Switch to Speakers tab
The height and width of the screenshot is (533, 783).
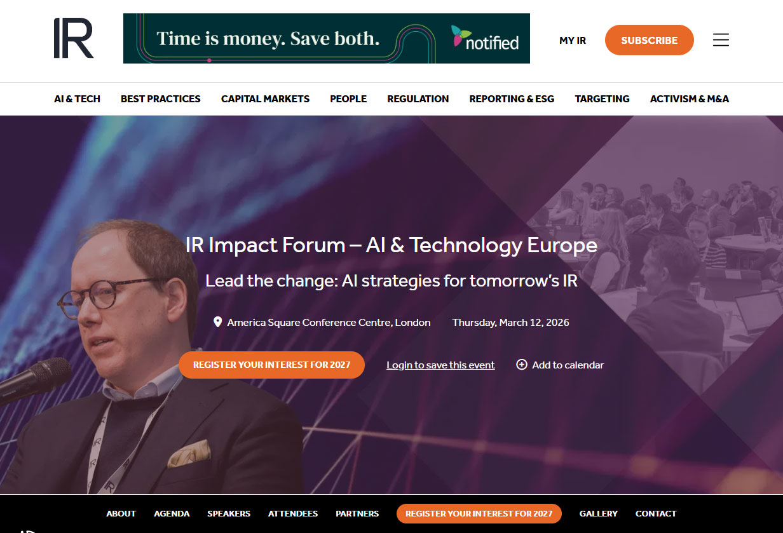pyautogui.click(x=229, y=513)
